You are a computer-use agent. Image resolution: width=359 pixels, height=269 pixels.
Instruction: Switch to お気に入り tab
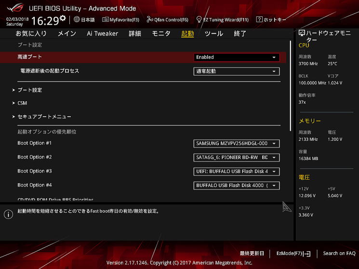pyautogui.click(x=31, y=34)
